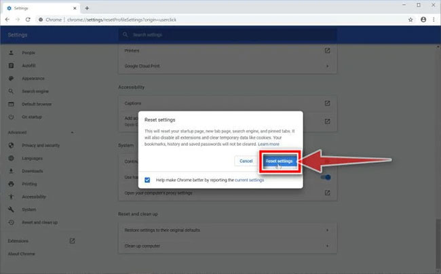Click the Reset settings button
441x274 pixels.
coord(279,161)
